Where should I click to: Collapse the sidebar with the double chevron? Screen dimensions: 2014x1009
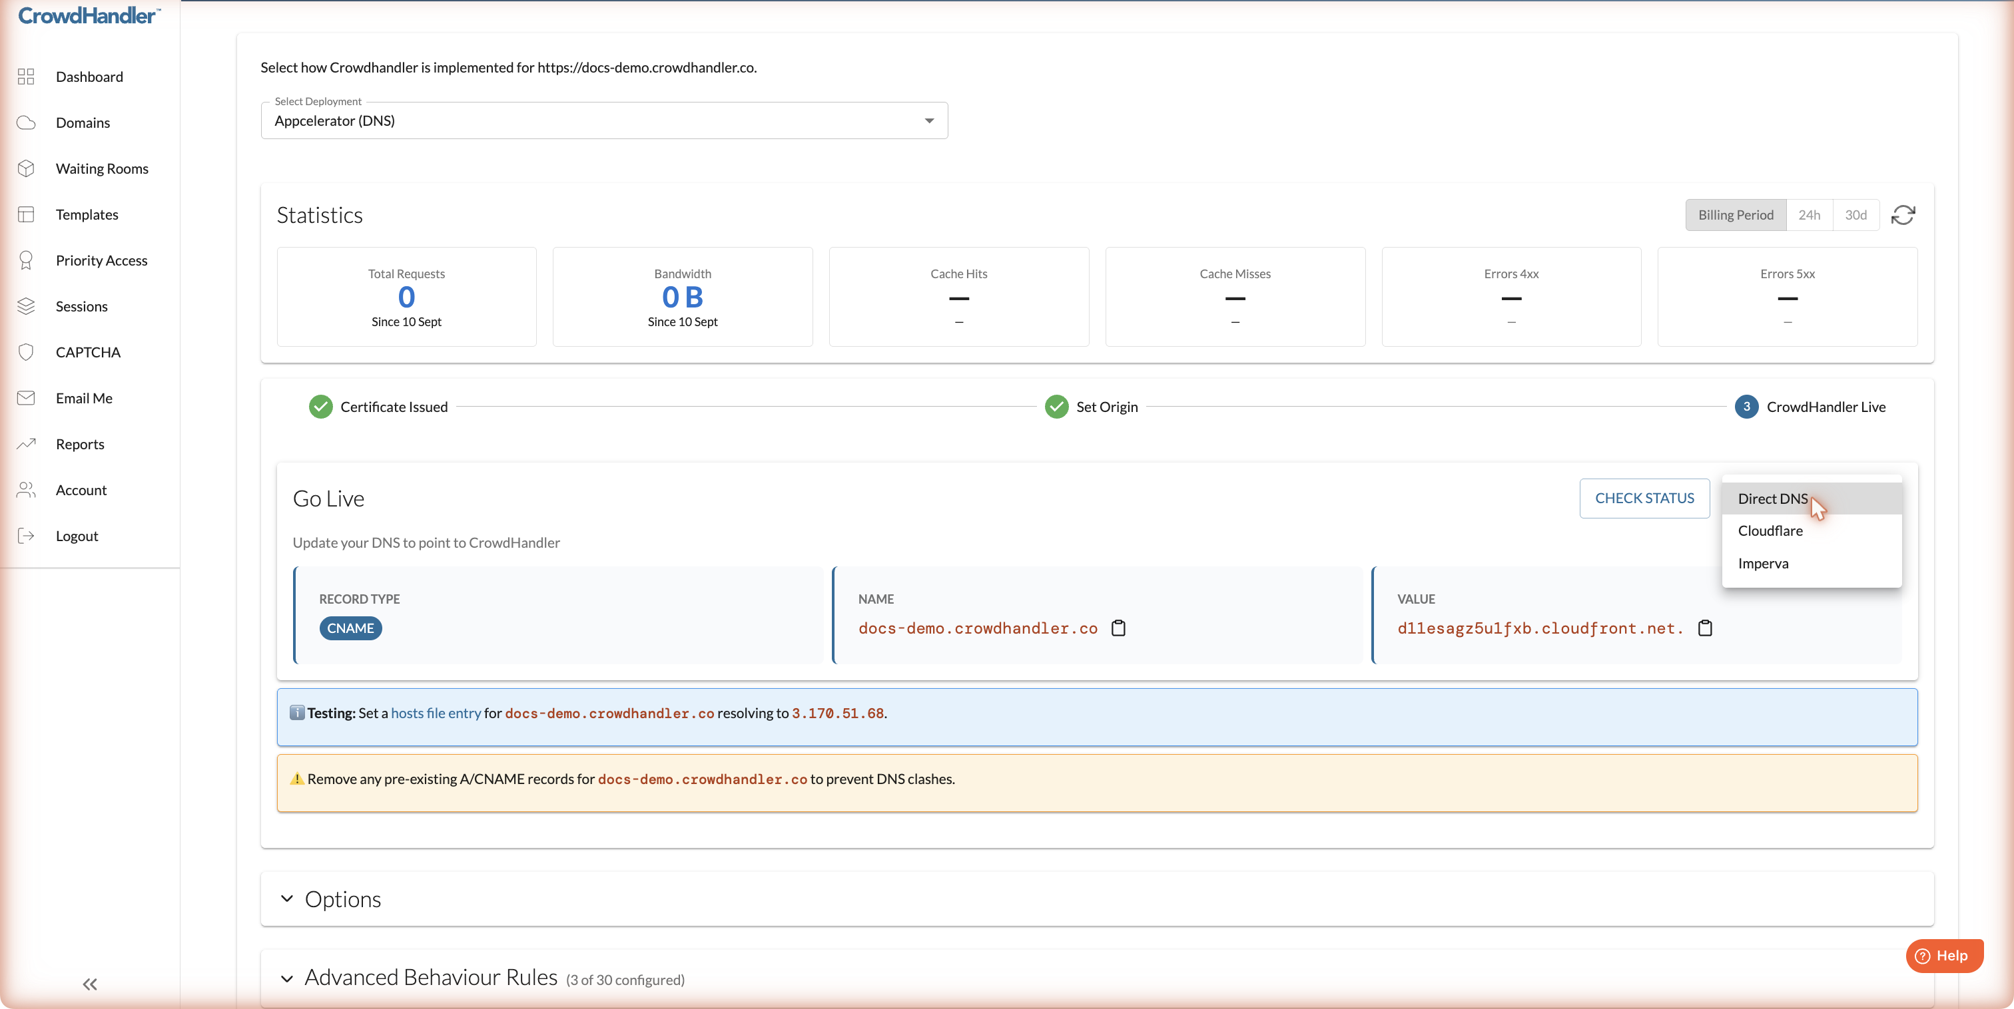tap(90, 984)
